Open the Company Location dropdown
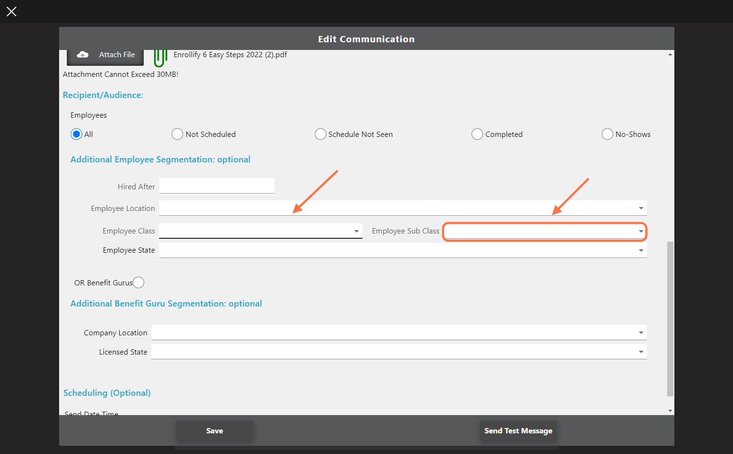The width and height of the screenshot is (733, 454). 399,332
